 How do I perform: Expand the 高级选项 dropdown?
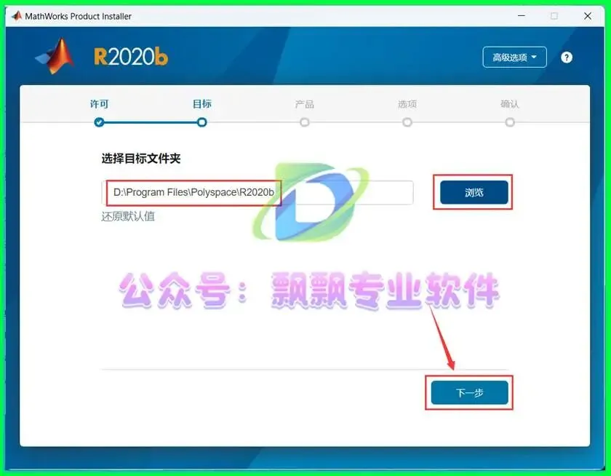coord(514,57)
